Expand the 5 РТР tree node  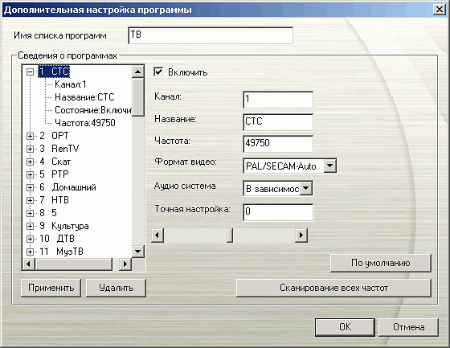coord(31,174)
